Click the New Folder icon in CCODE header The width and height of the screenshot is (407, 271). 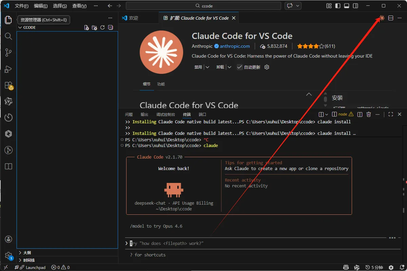tap(95, 27)
